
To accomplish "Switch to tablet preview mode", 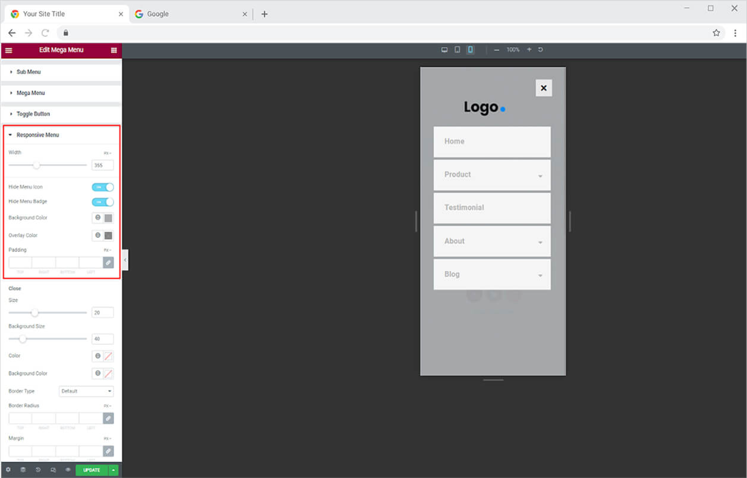I will [457, 50].
